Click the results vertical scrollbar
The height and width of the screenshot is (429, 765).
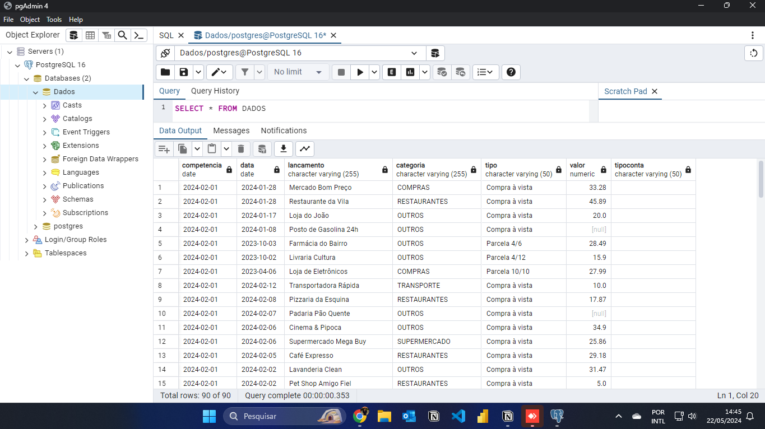[x=761, y=179]
